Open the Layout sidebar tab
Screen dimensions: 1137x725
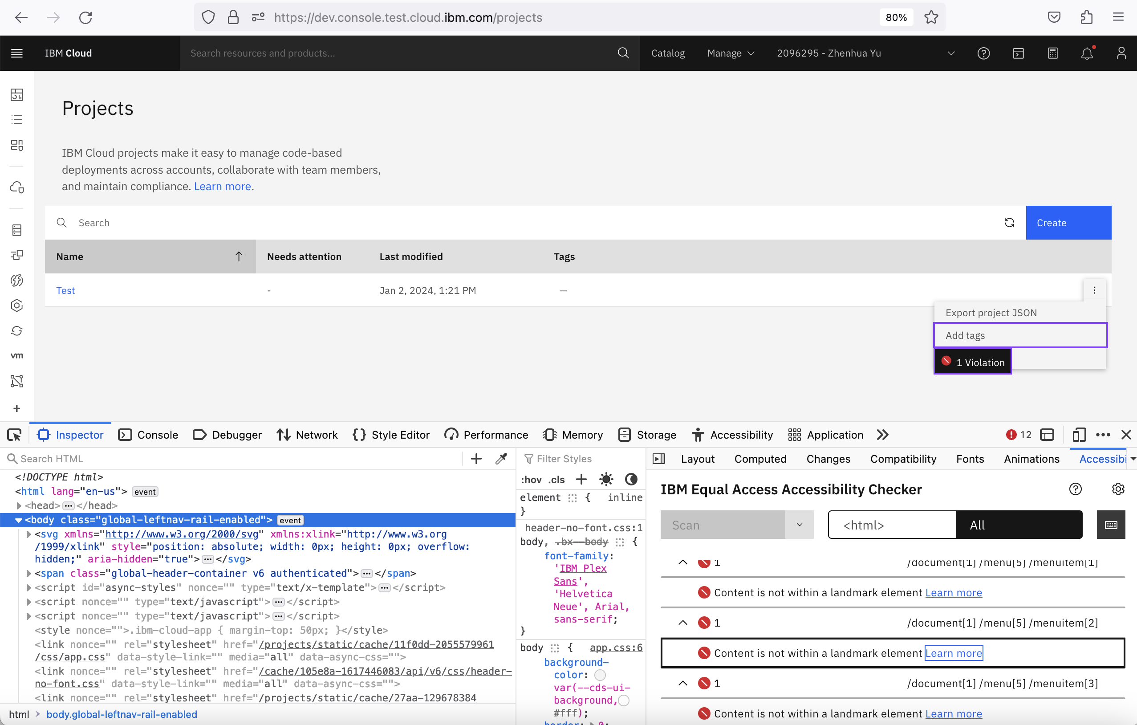[698, 459]
